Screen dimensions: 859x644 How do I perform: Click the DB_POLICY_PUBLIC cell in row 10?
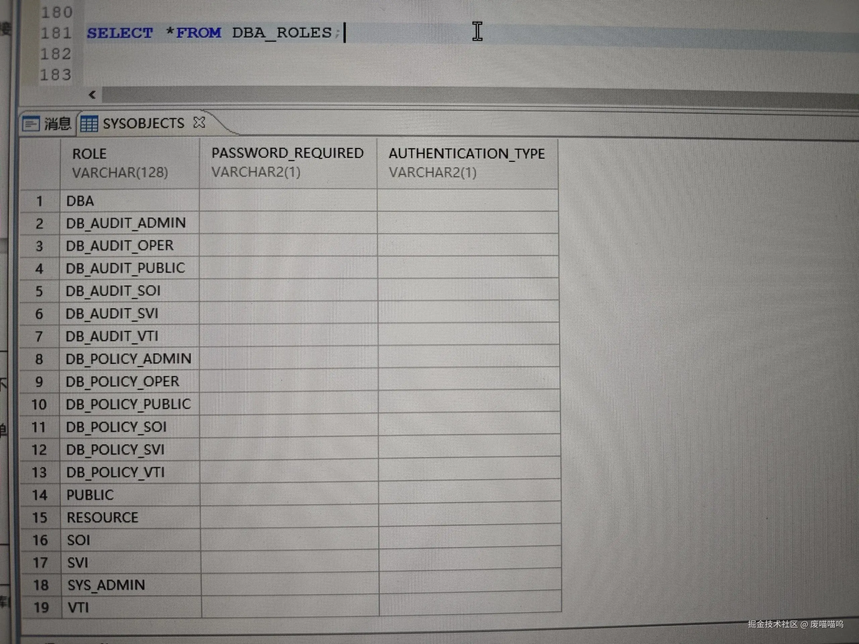tap(128, 405)
